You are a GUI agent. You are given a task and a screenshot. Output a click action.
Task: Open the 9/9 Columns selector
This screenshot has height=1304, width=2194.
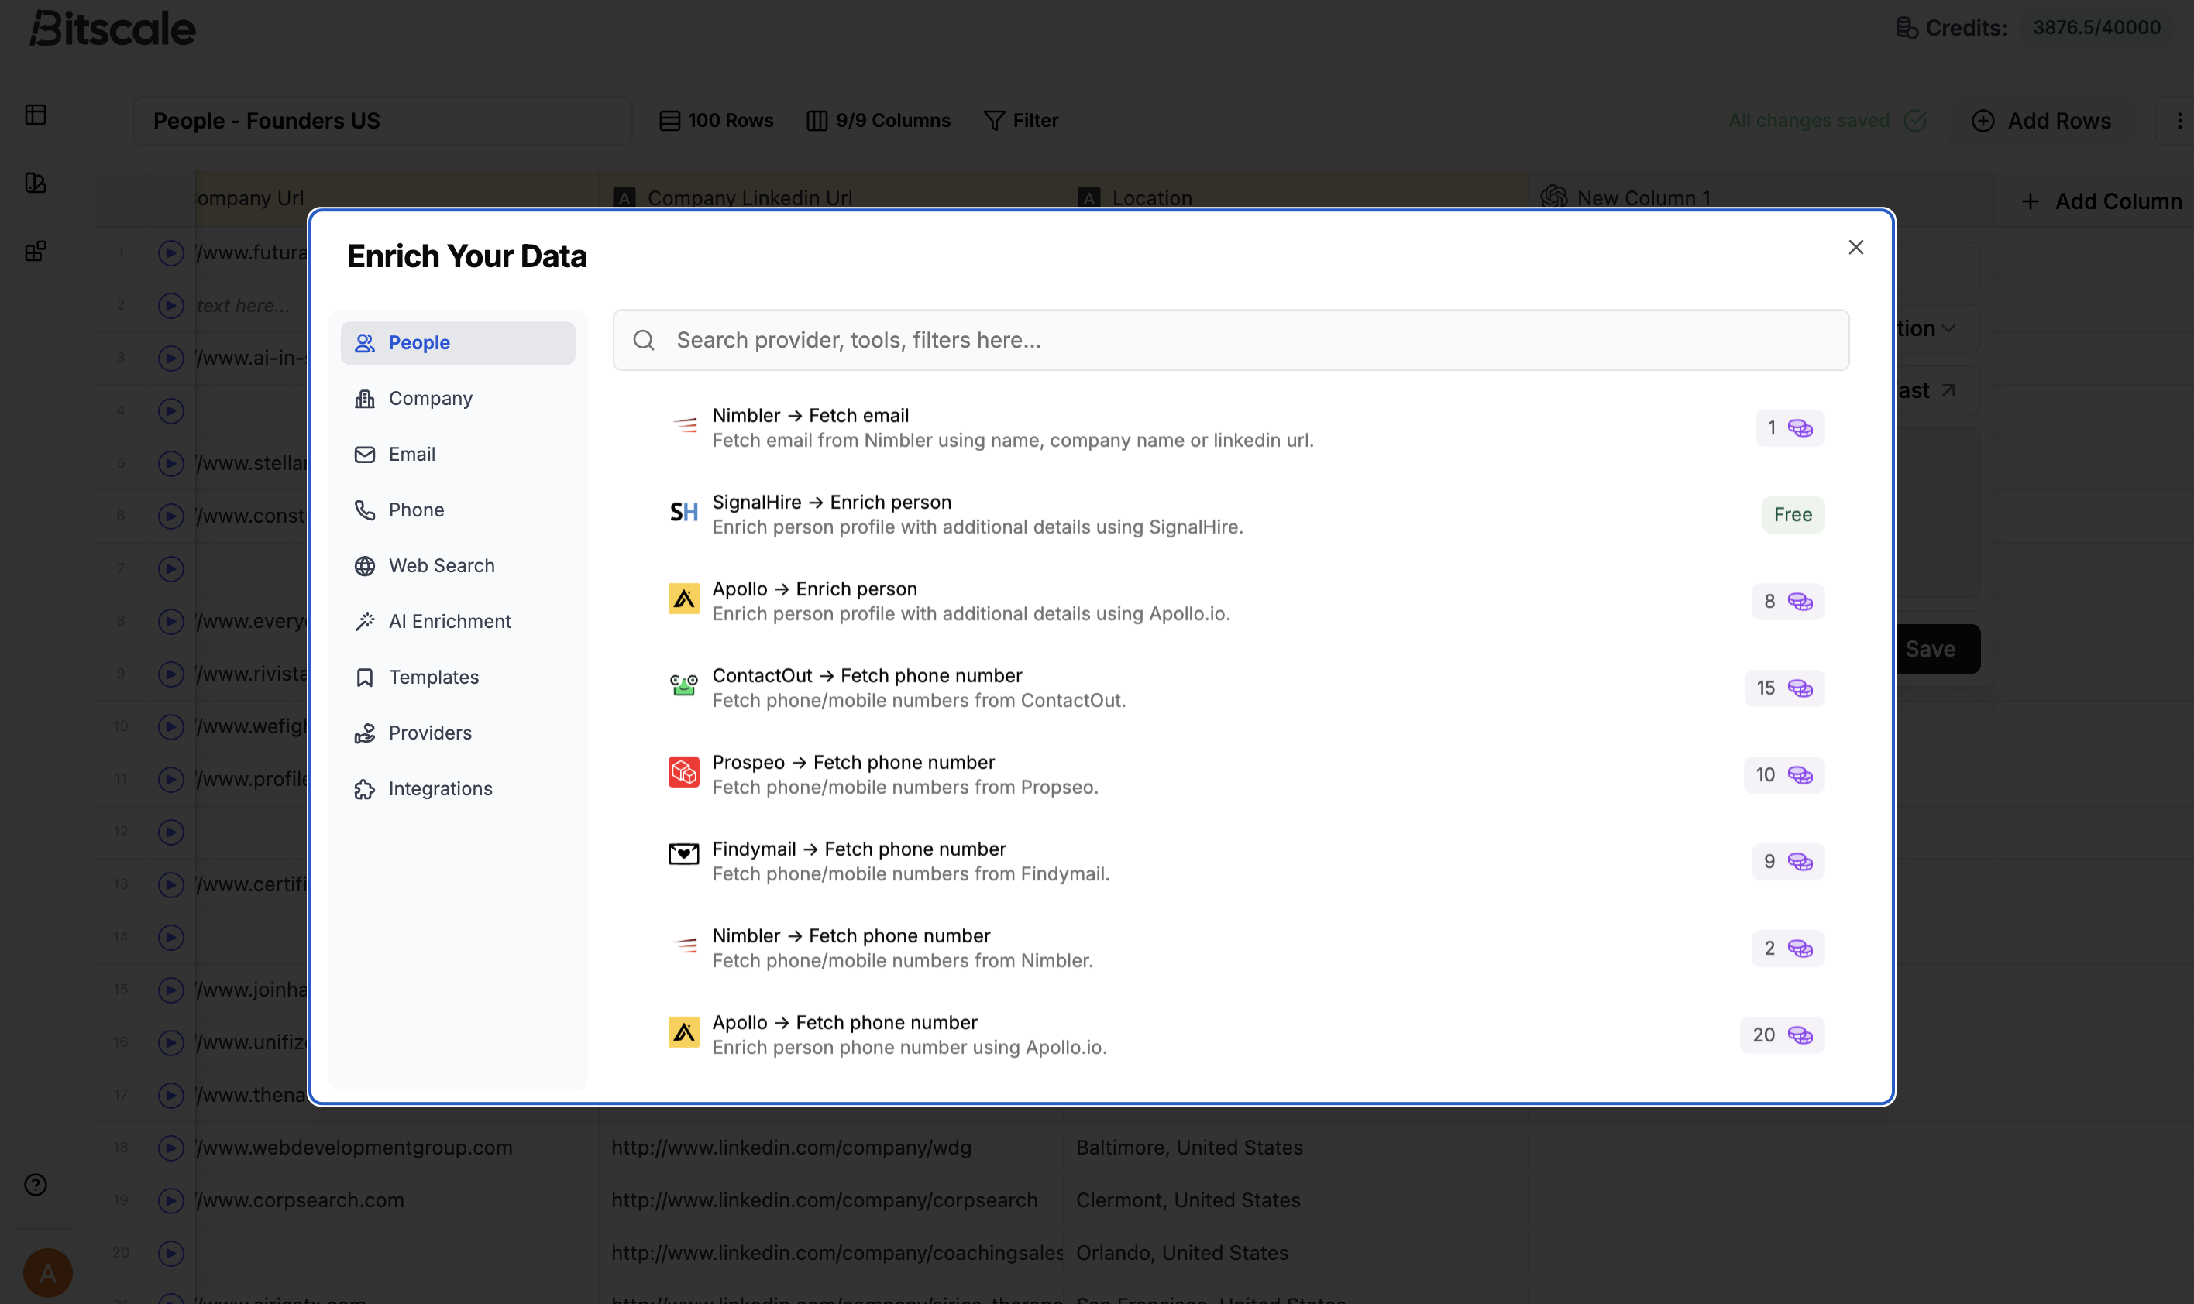[878, 120]
